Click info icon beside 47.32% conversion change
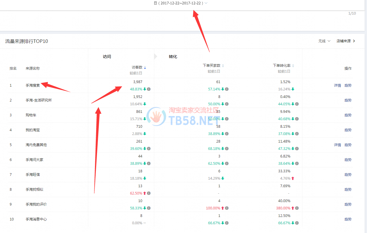The width and height of the screenshot is (367, 233). point(297,149)
